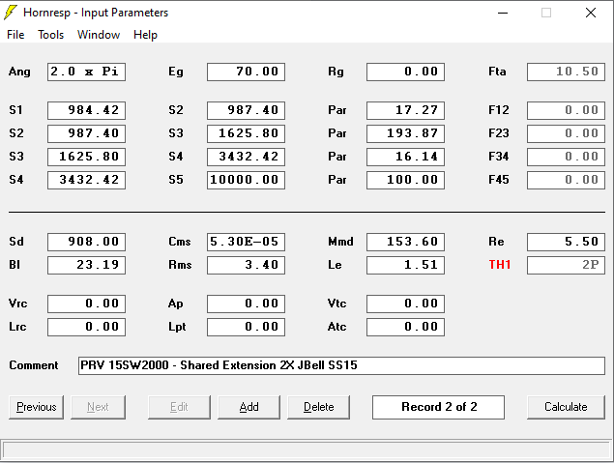This screenshot has width=614, height=463.
Task: Click the Edit button
Action: pos(179,407)
